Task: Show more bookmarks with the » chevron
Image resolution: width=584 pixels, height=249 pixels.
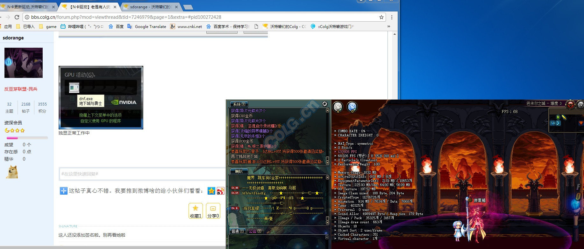Action: pos(388,26)
